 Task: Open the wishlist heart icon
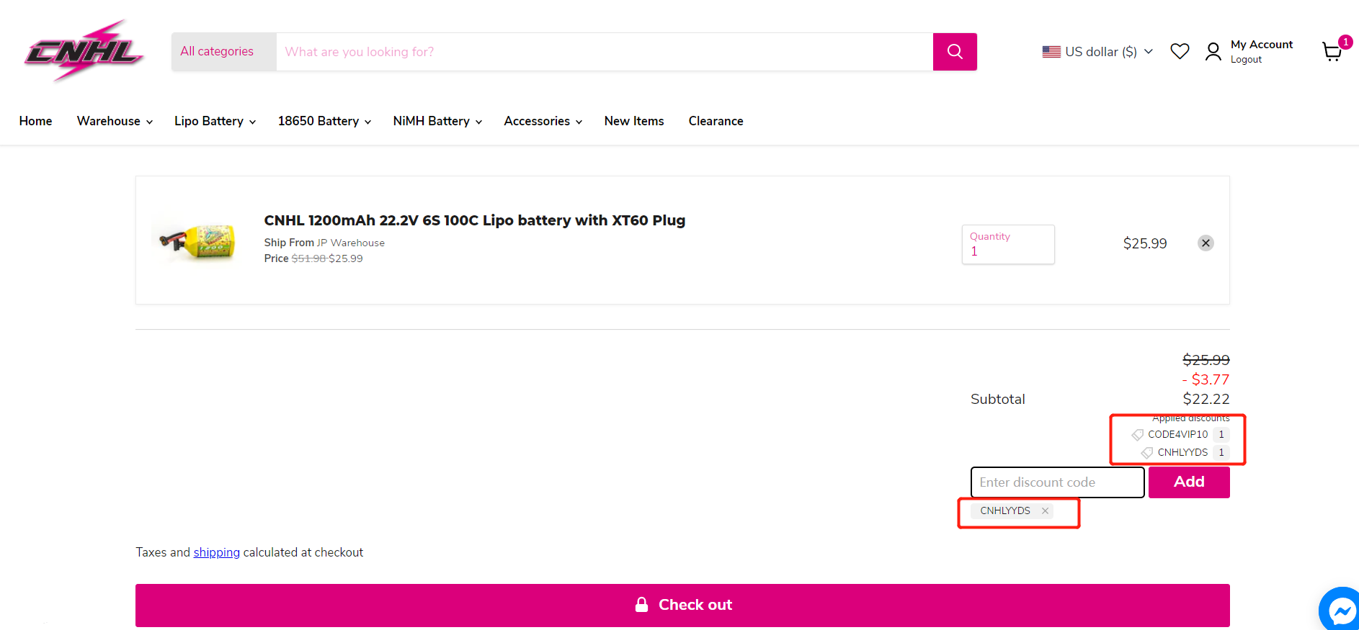[x=1179, y=51]
